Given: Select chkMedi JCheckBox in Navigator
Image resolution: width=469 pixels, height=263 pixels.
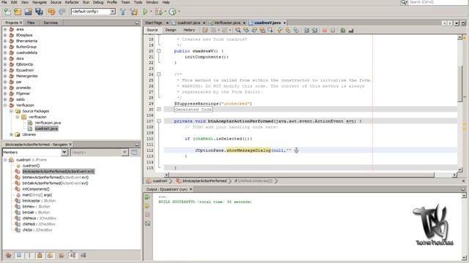Looking at the screenshot, I should (x=39, y=224).
